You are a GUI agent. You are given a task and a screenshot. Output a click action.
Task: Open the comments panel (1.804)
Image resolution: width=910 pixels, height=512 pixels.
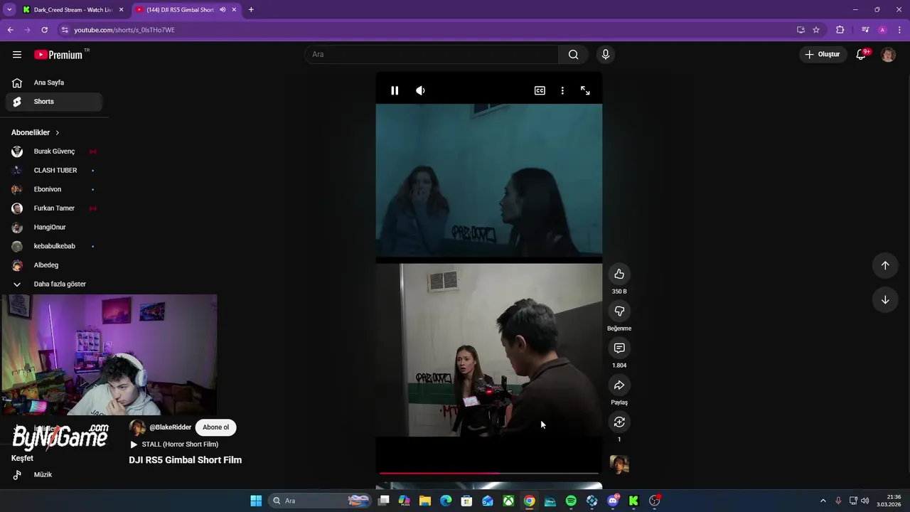tap(619, 348)
